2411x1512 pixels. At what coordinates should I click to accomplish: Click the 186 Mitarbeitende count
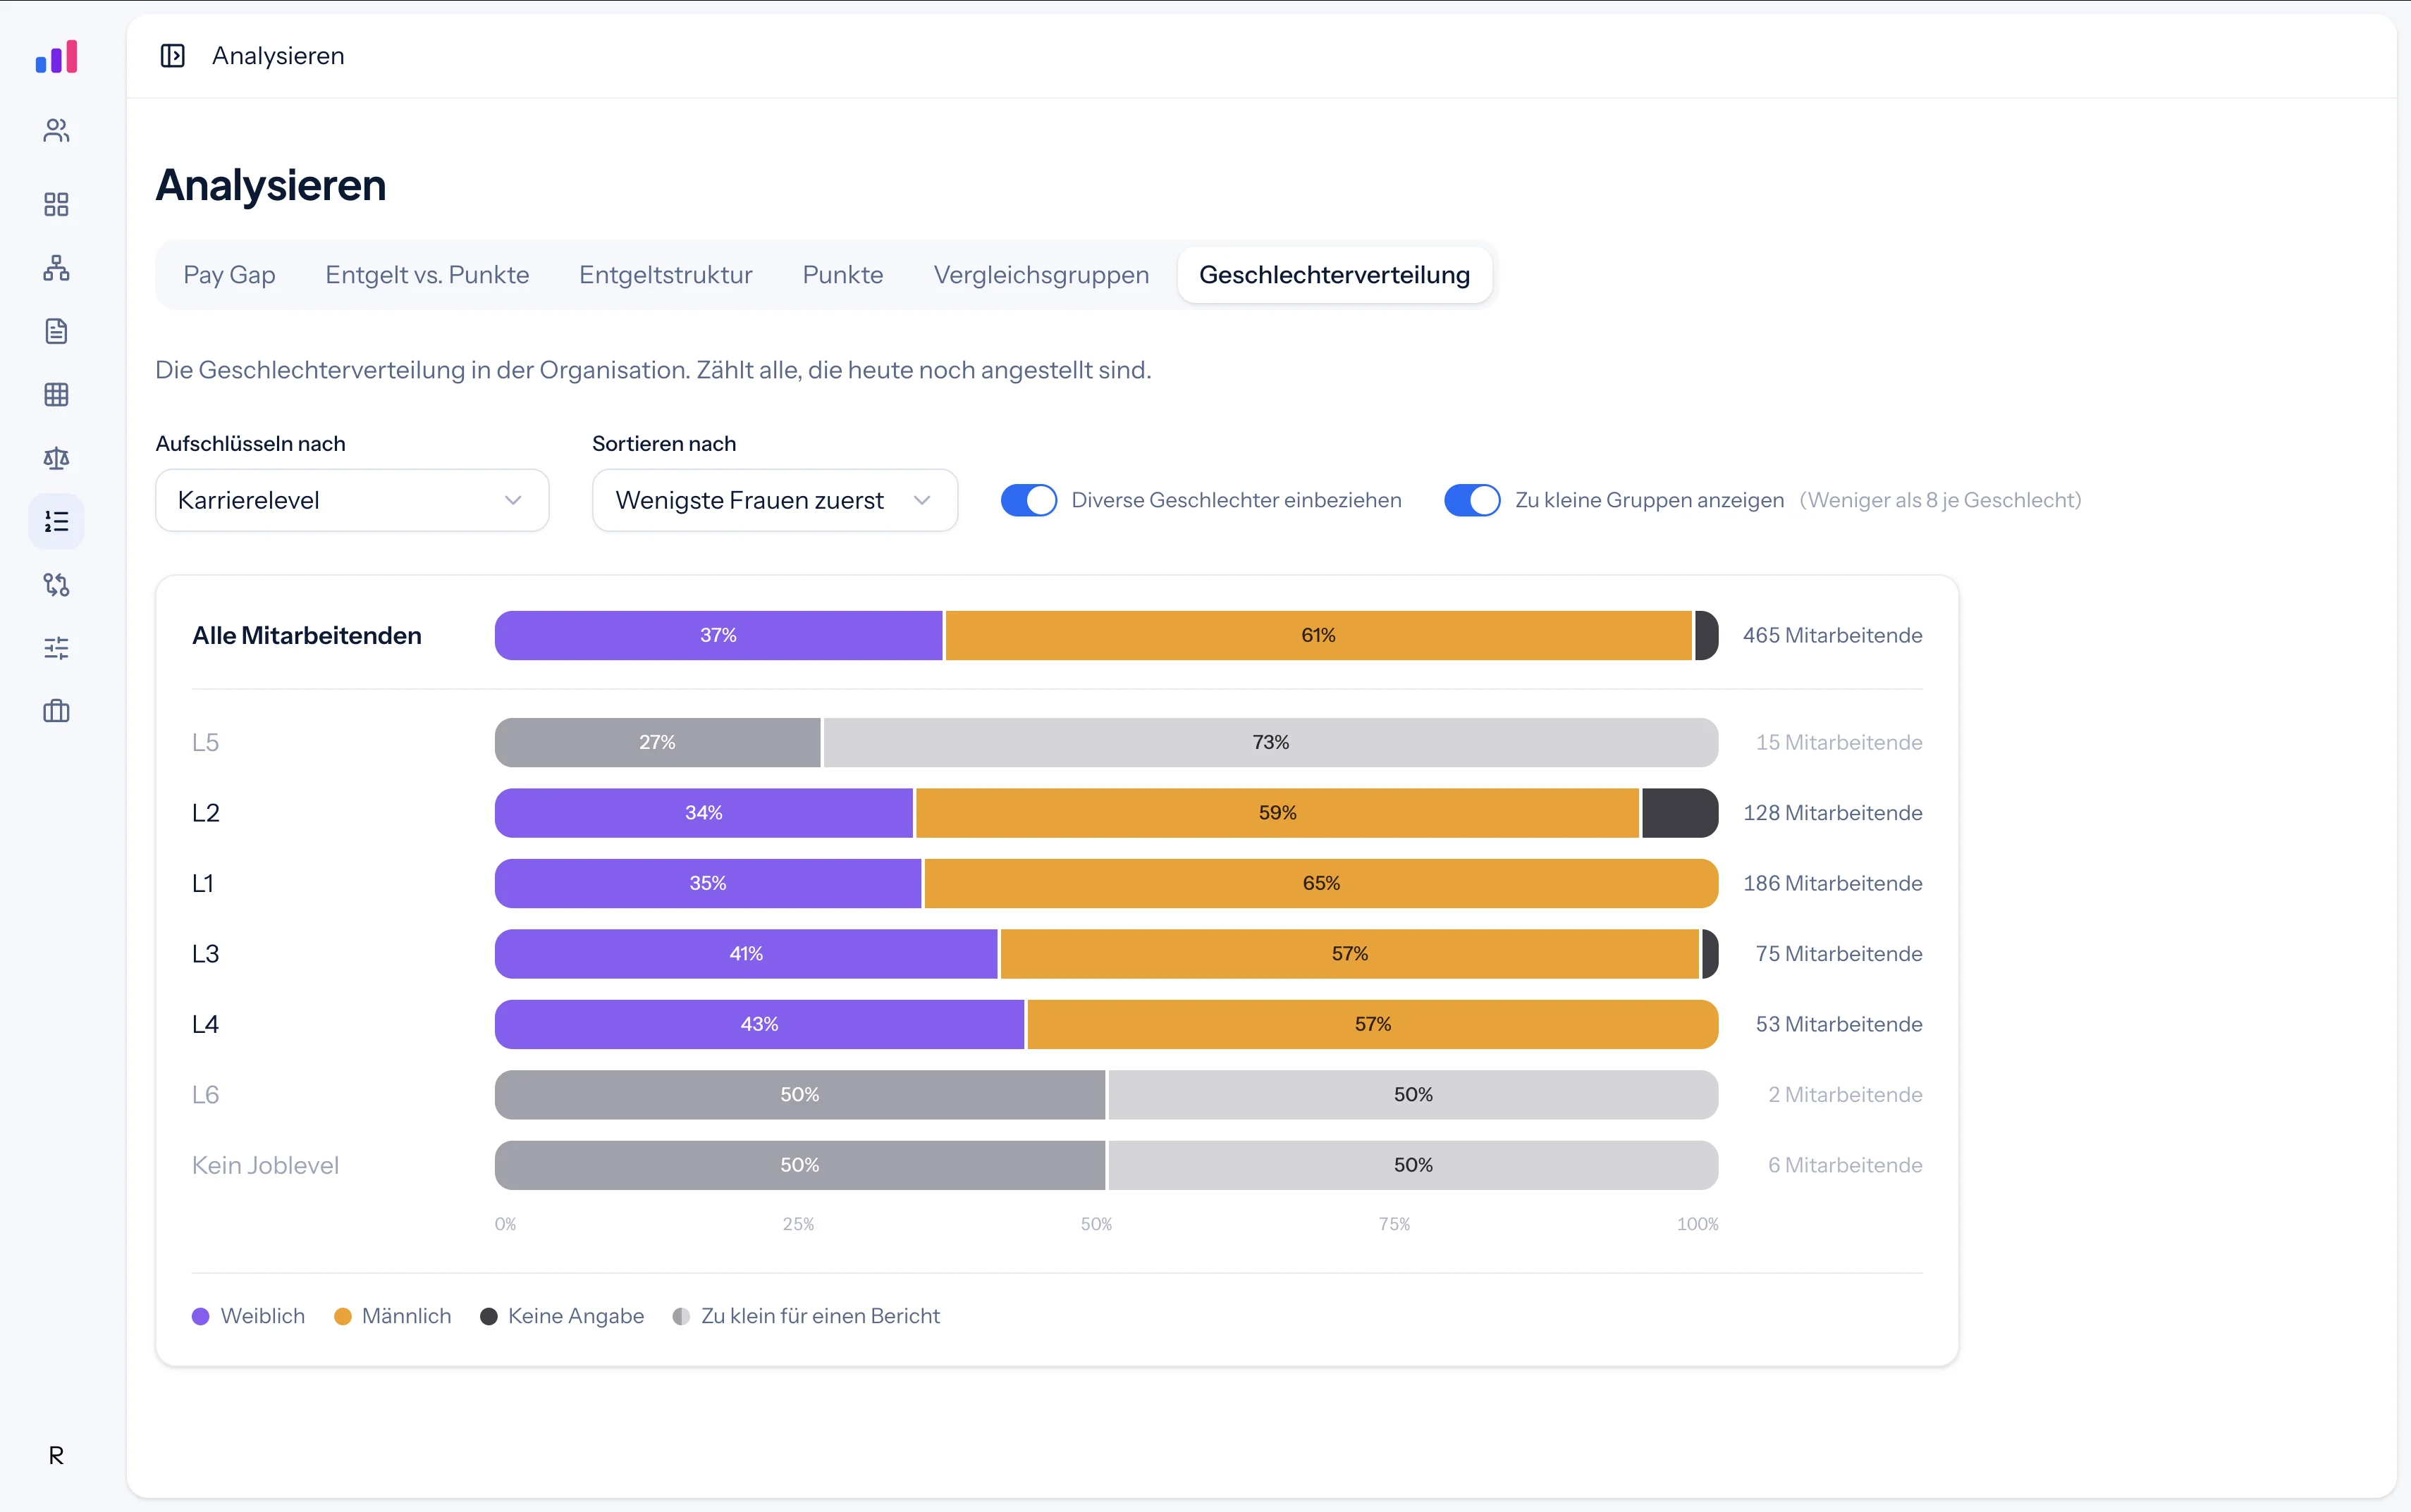(x=1832, y=883)
